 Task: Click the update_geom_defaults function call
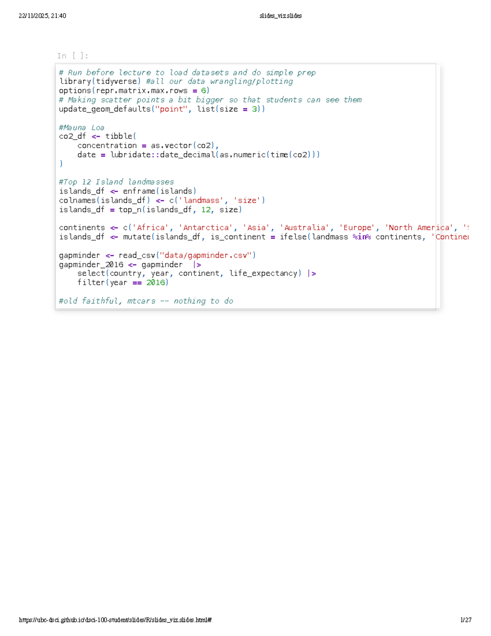tap(105, 109)
